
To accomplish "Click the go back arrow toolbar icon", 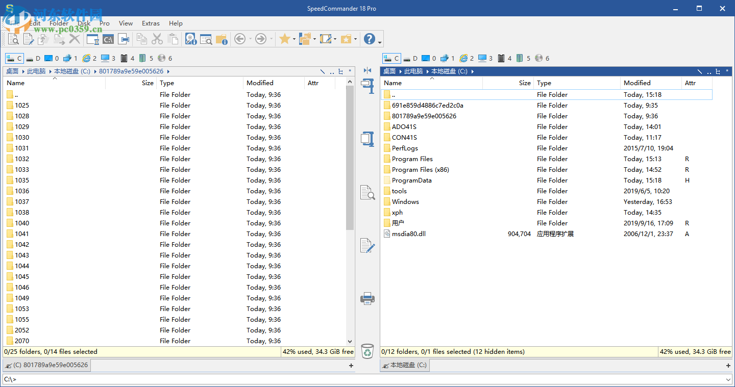I will click(x=240, y=39).
